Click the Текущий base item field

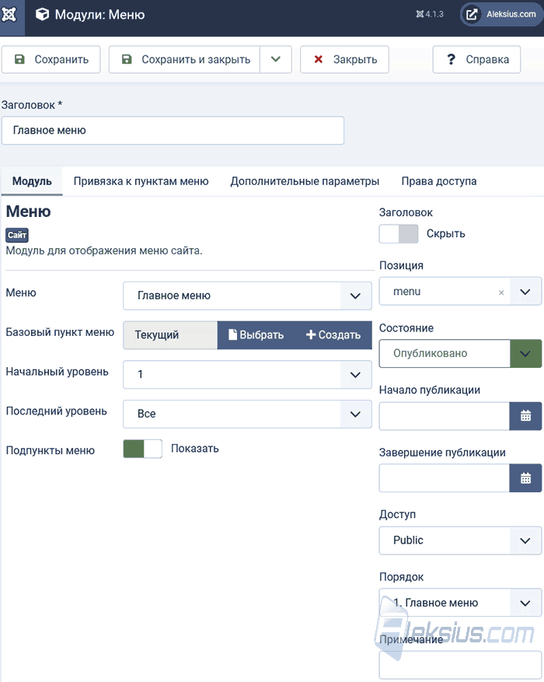pyautogui.click(x=170, y=335)
